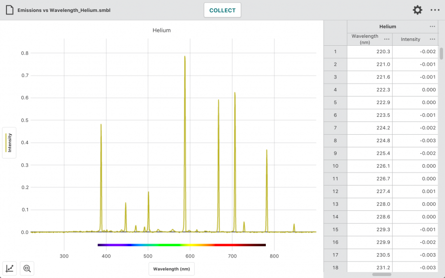Click the Helium graph title
The width and height of the screenshot is (445, 278).
click(x=161, y=30)
